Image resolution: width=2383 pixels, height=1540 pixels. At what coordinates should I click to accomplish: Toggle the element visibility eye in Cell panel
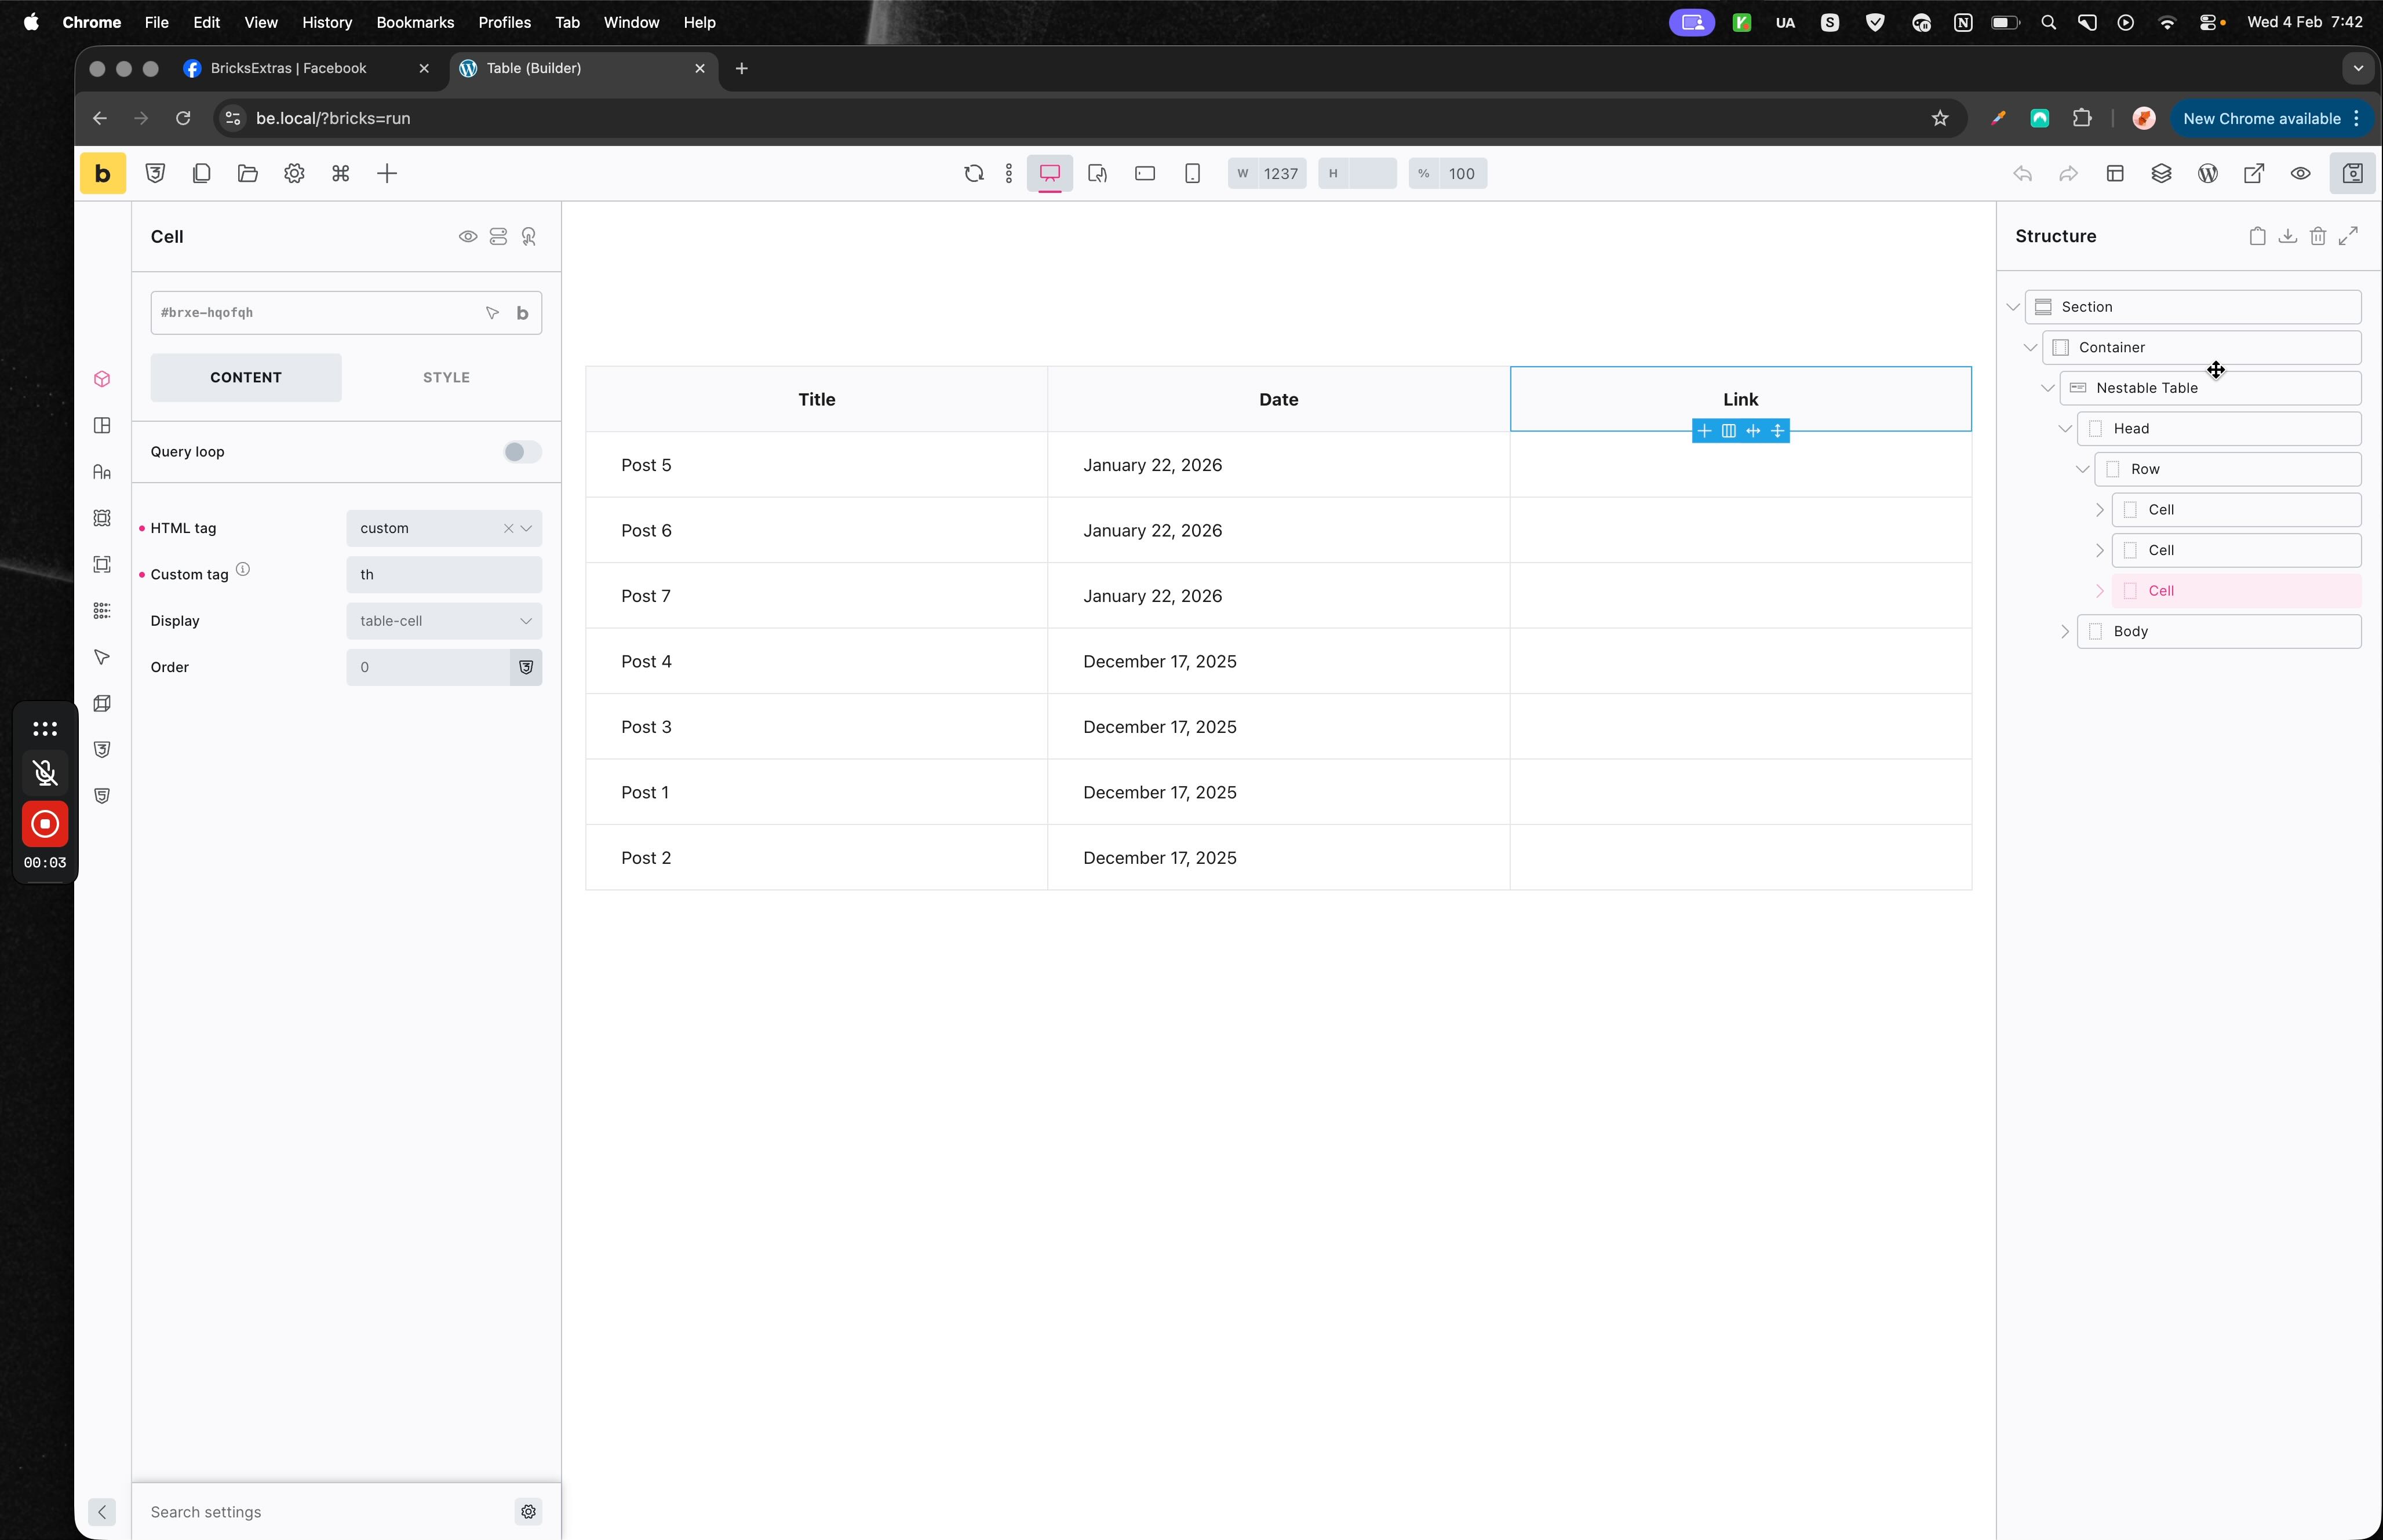tap(468, 237)
